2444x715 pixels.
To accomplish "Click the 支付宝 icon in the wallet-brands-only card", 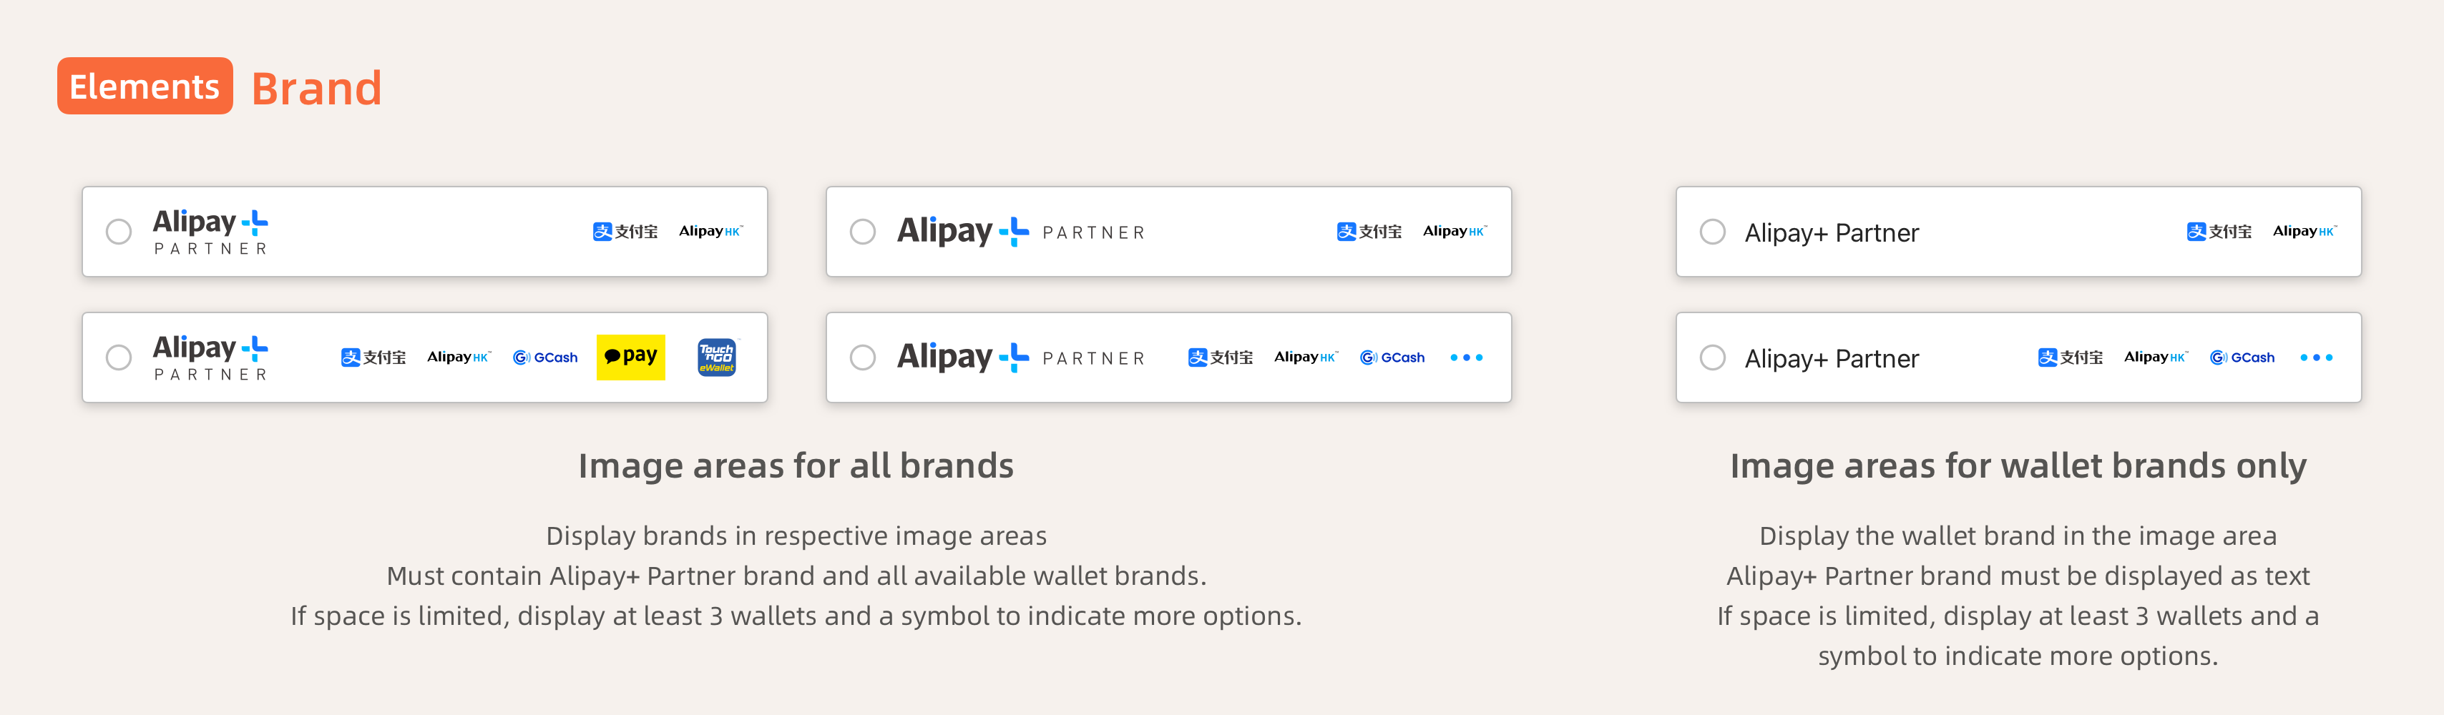I will [x=2220, y=232].
